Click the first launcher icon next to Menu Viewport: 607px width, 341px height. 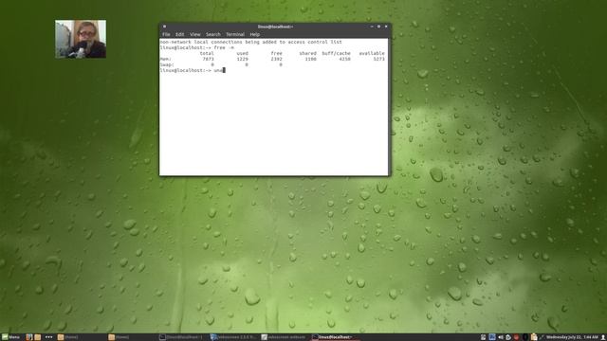(29, 337)
